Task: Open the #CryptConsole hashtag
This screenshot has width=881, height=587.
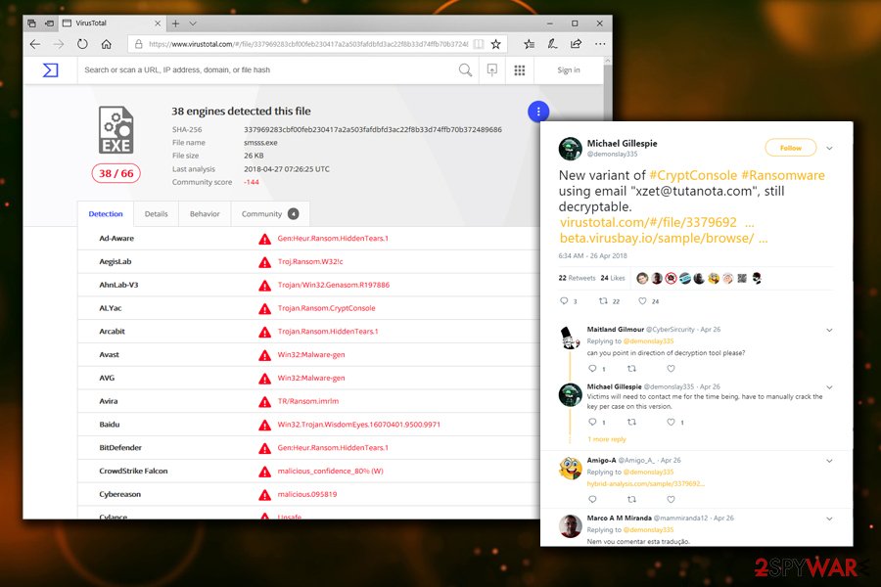Action: click(x=693, y=175)
